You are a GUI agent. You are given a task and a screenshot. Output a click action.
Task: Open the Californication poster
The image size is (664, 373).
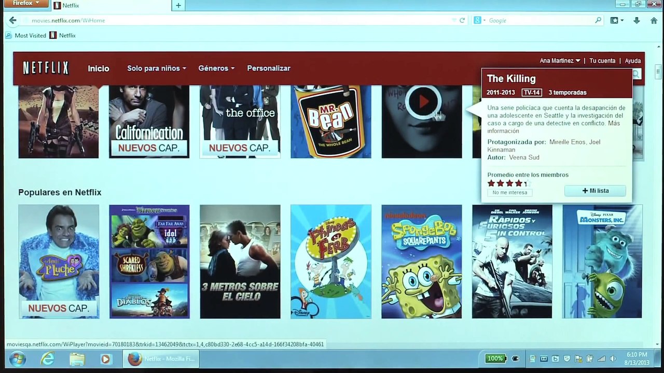click(149, 122)
